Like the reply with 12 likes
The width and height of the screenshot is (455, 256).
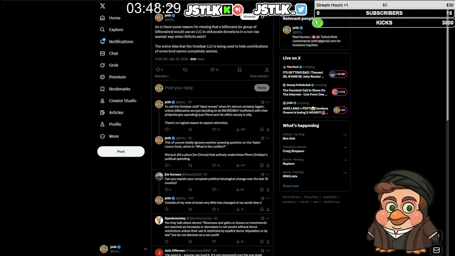click(x=214, y=165)
